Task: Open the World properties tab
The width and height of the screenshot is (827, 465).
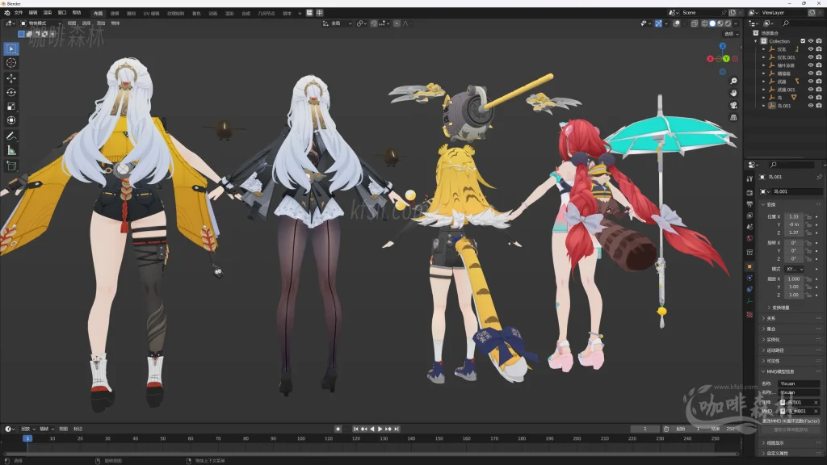Action: coord(749,238)
